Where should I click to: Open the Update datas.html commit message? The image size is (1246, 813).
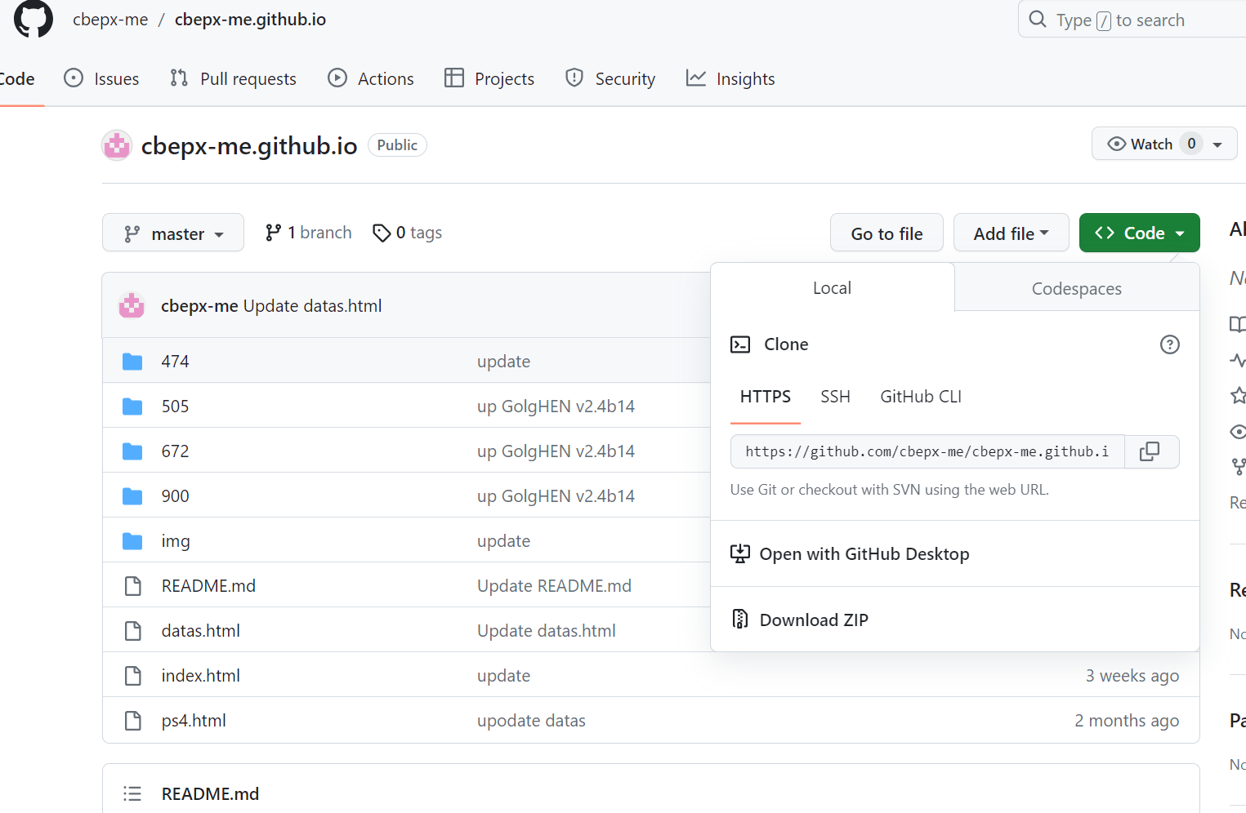click(x=312, y=306)
